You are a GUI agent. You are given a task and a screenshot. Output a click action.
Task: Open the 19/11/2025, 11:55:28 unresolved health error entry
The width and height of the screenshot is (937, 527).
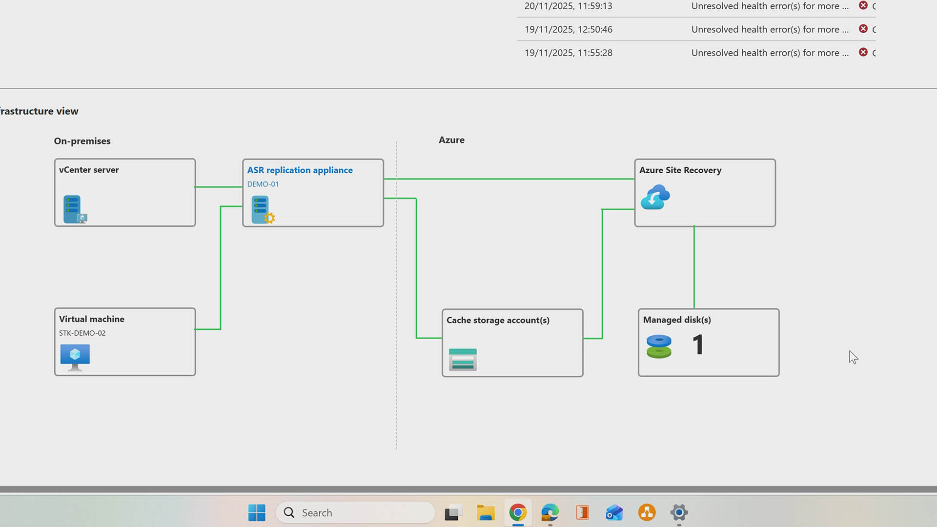[x=770, y=53]
